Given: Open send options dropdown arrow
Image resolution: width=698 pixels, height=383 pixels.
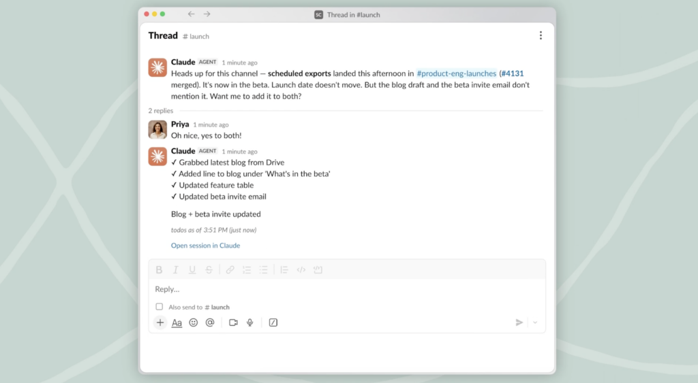Looking at the screenshot, I should tap(535, 322).
